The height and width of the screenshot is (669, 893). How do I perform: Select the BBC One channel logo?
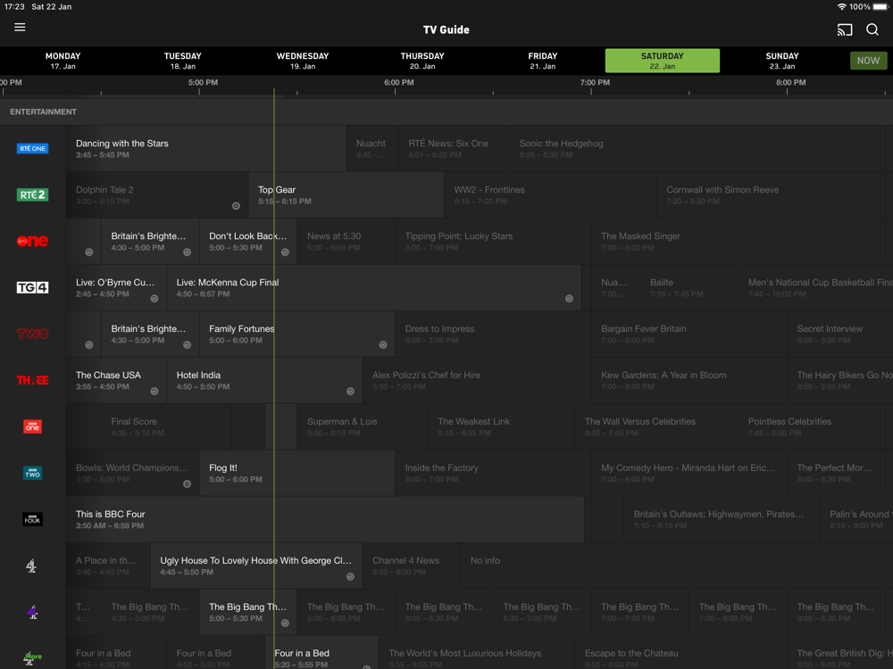coord(32,426)
